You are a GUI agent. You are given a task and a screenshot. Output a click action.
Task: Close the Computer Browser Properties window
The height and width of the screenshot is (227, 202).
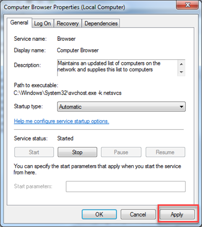(x=187, y=5)
